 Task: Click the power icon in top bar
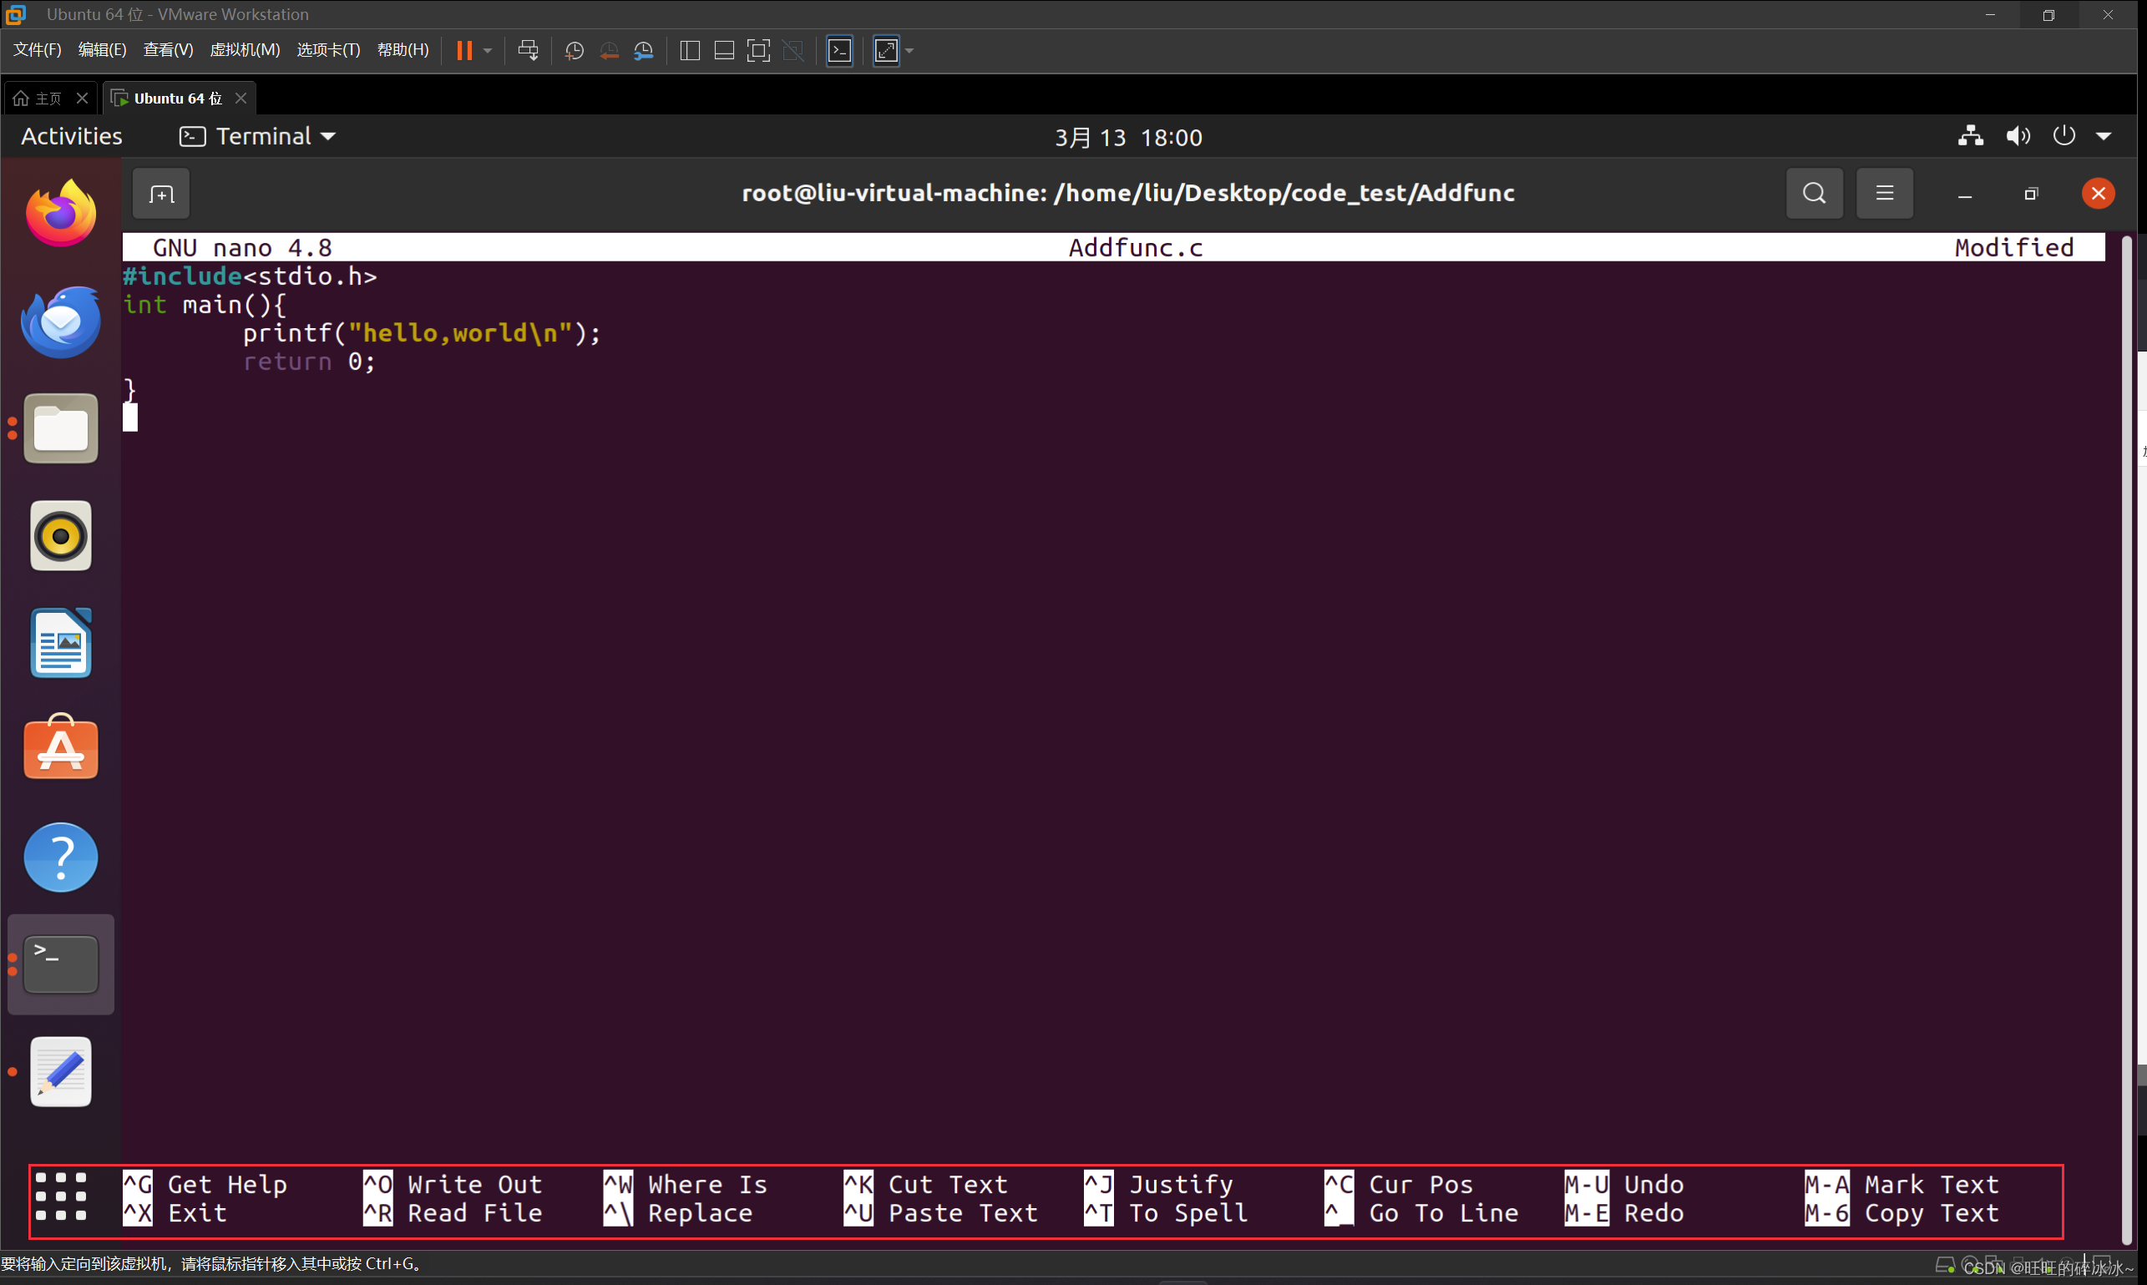2063,136
